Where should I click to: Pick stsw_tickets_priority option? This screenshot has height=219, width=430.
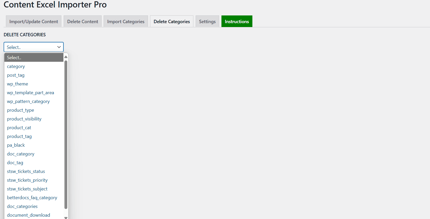[34, 180]
